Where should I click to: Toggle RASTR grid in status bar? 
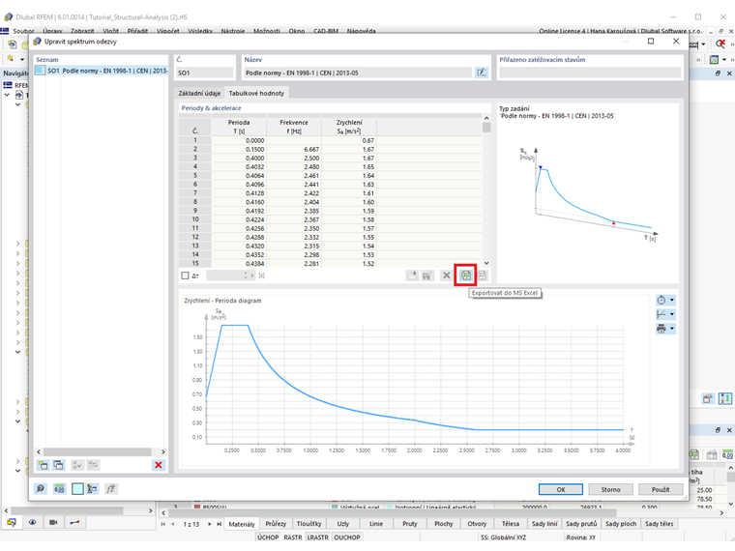coord(293,537)
